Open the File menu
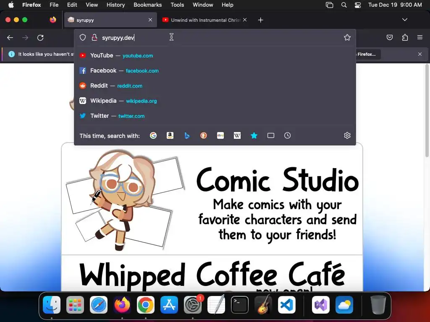This screenshot has height=322, width=430. (x=54, y=5)
